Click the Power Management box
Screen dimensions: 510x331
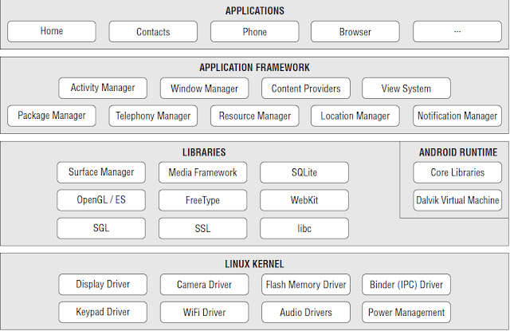[x=406, y=312]
